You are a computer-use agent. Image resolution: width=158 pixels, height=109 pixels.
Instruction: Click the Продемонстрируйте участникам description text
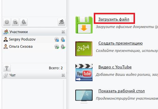click(127, 99)
